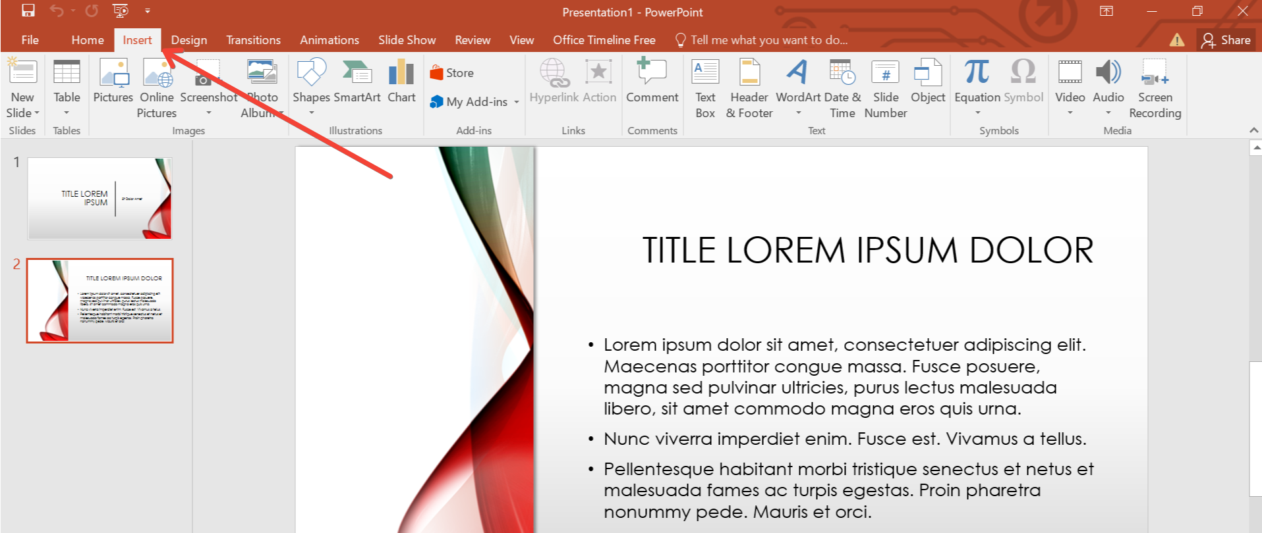Click the Share button
Screen dimensions: 1262x533
(1226, 40)
